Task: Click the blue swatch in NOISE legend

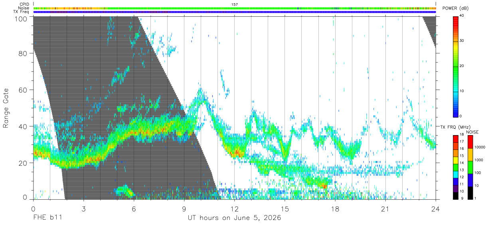Action: [x=470, y=180]
